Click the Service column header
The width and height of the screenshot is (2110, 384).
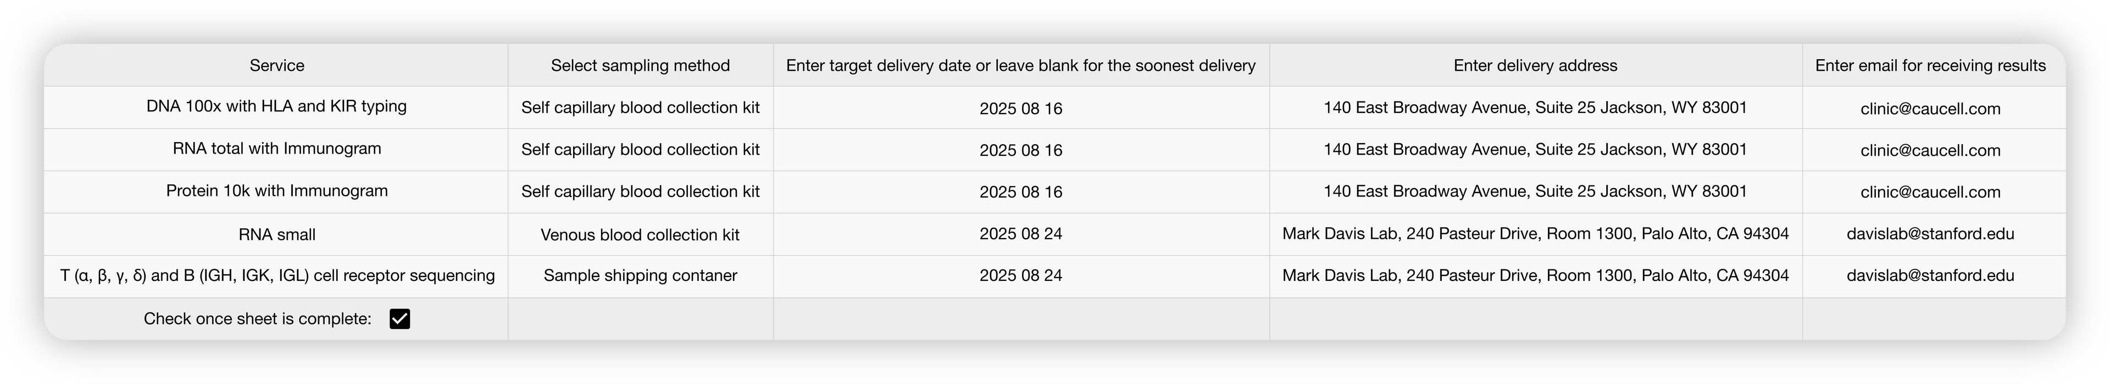277,65
